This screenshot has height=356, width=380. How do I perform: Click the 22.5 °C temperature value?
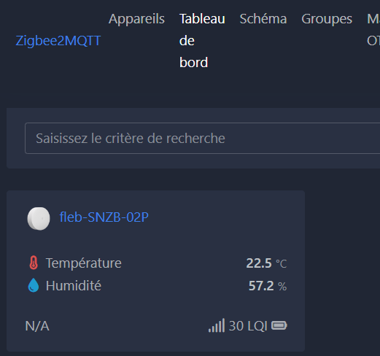pyautogui.click(x=266, y=263)
